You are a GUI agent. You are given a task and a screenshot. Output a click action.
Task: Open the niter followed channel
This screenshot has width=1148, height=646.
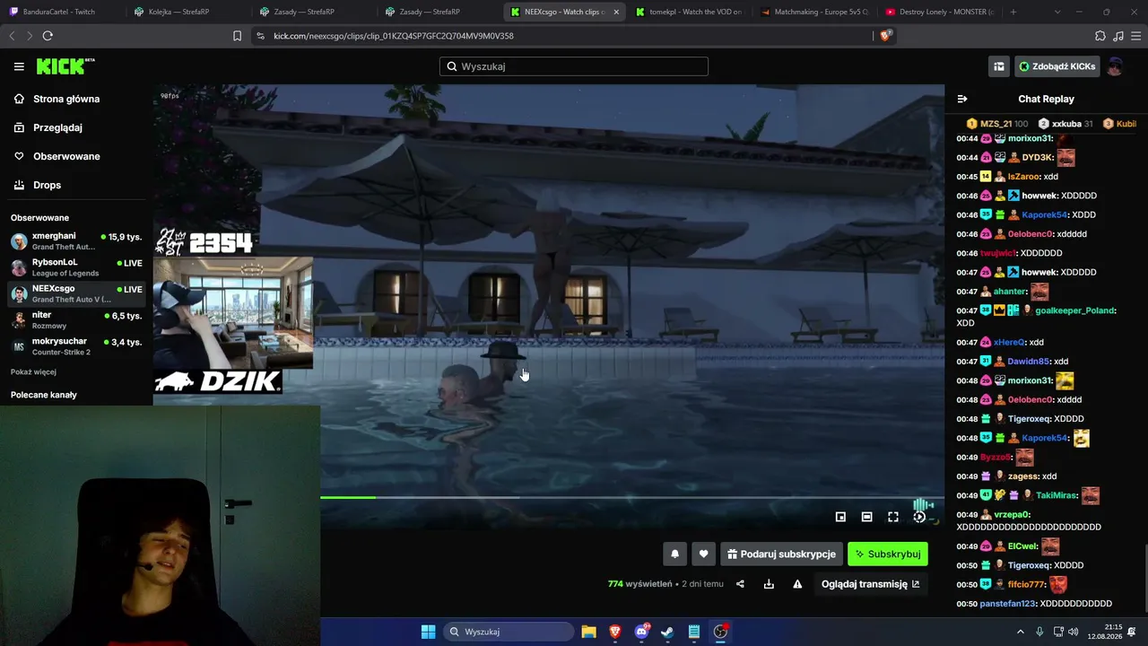76,319
